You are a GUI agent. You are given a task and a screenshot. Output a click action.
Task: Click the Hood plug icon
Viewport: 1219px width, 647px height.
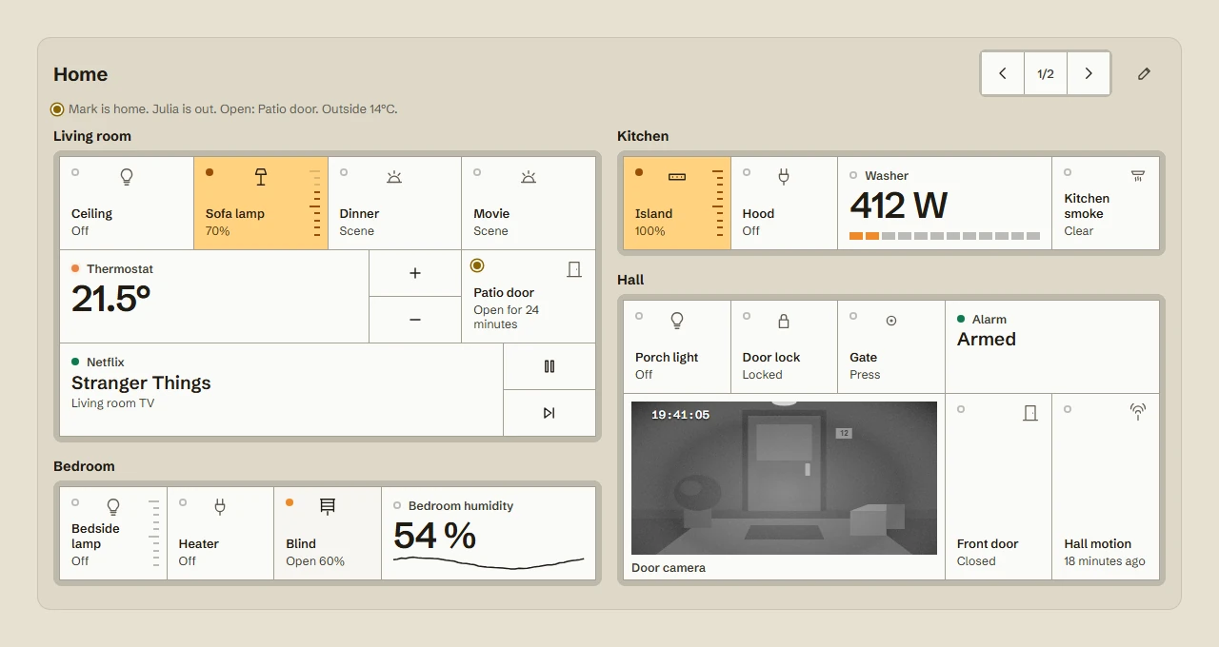pos(784,177)
